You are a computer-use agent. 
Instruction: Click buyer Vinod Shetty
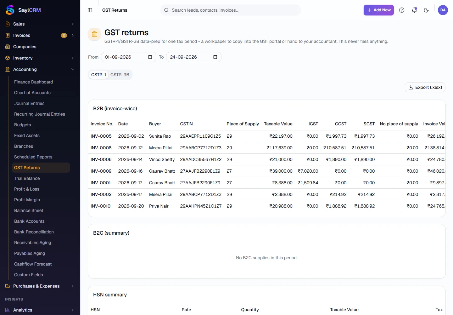click(x=162, y=159)
